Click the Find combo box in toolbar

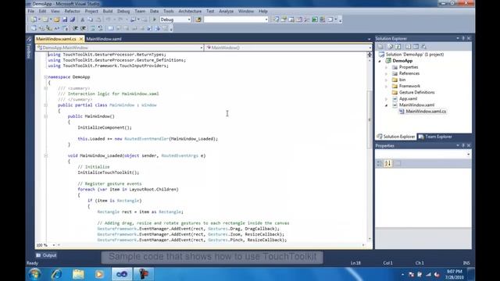(x=236, y=20)
